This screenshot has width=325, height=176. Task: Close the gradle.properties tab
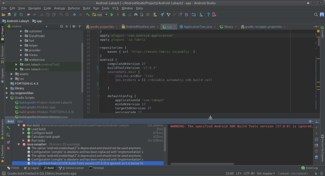coord(116,27)
